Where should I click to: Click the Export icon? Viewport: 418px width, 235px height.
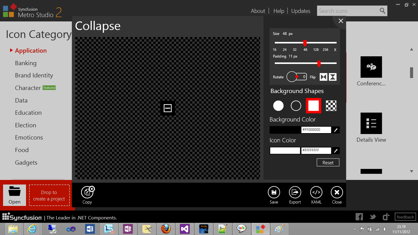(295, 193)
